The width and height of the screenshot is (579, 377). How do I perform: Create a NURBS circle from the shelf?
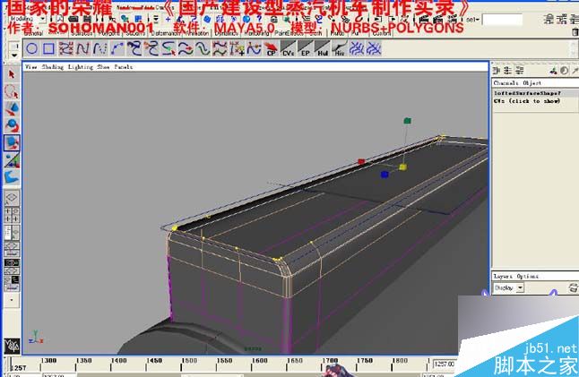coord(31,49)
